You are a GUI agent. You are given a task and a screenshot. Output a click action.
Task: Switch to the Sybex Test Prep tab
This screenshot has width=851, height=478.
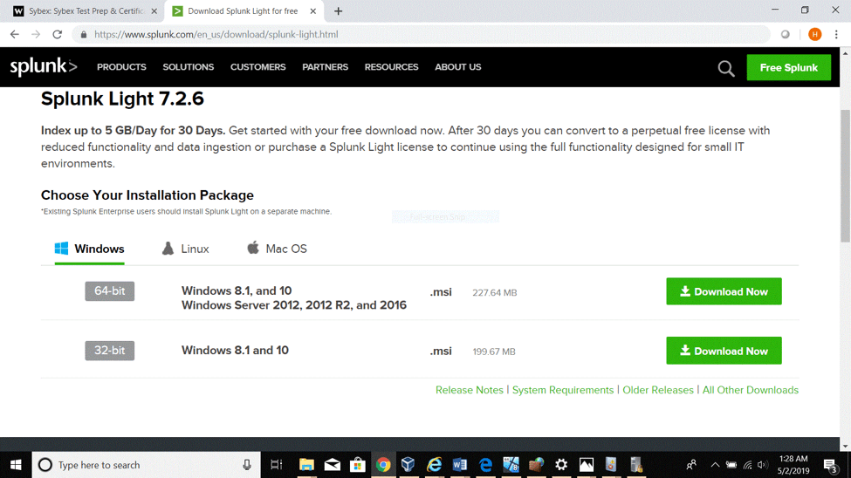point(84,10)
